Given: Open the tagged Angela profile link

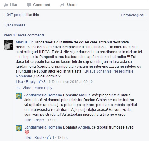Looking at the screenshot, I should coord(84,127).
